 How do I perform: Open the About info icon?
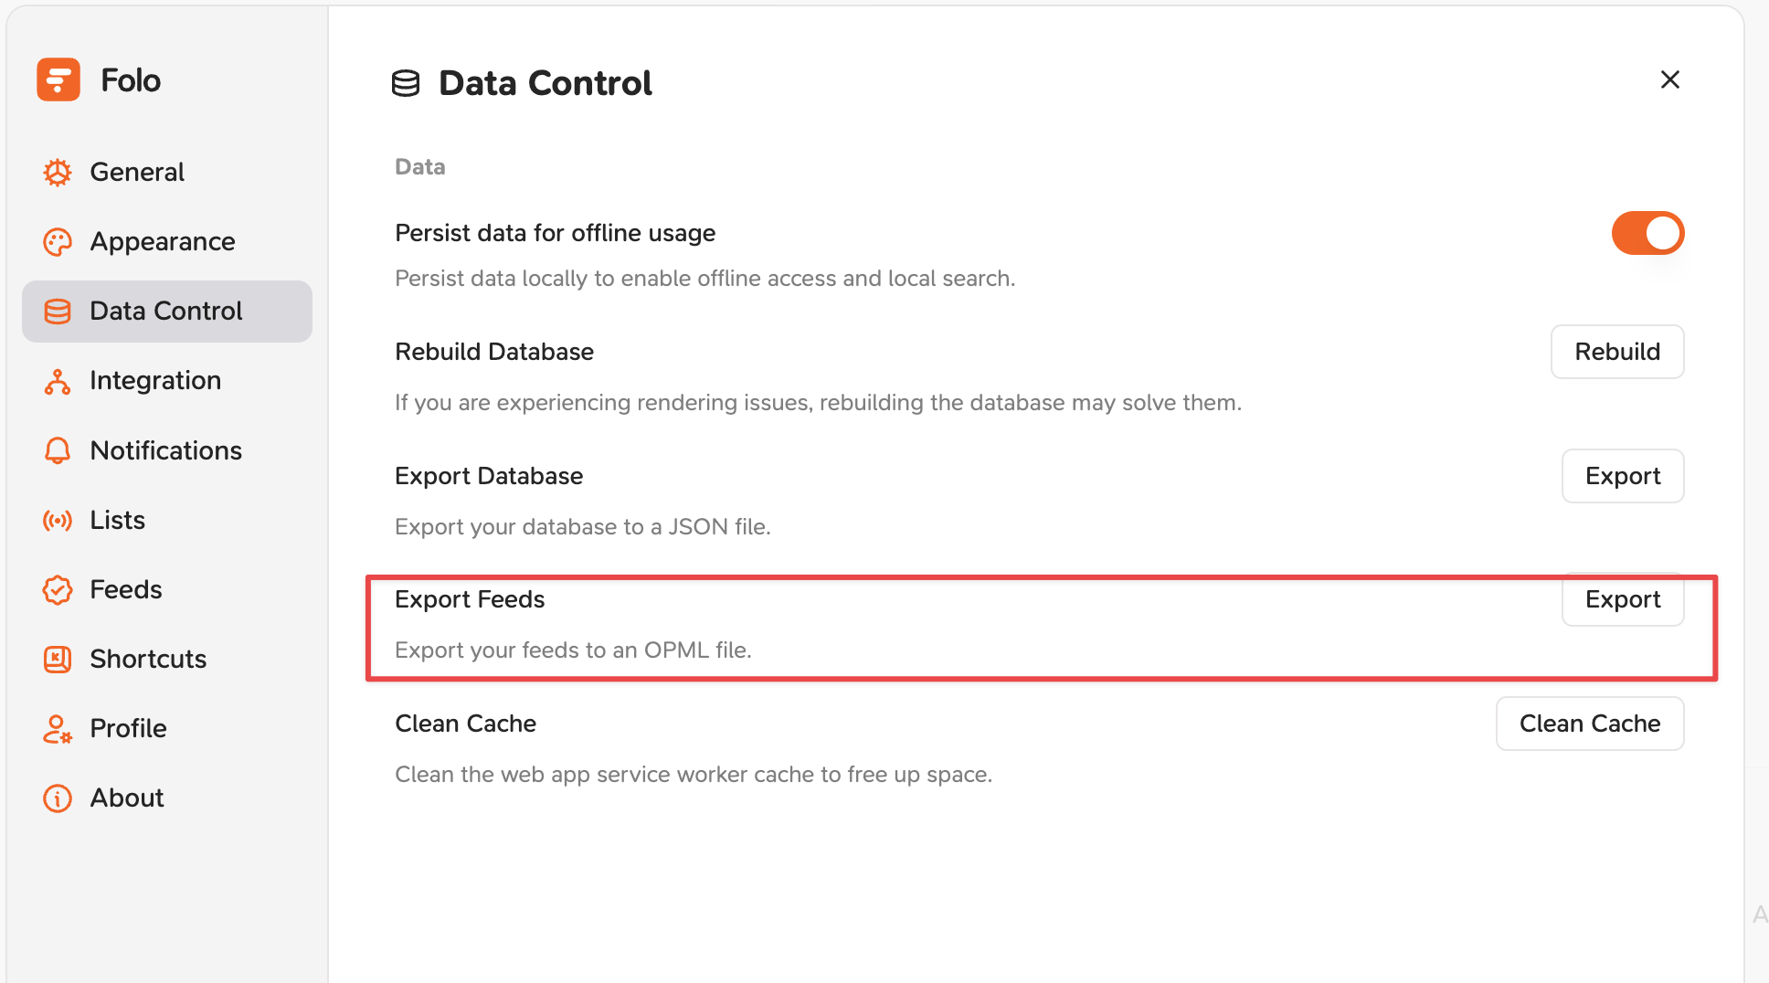click(x=58, y=798)
